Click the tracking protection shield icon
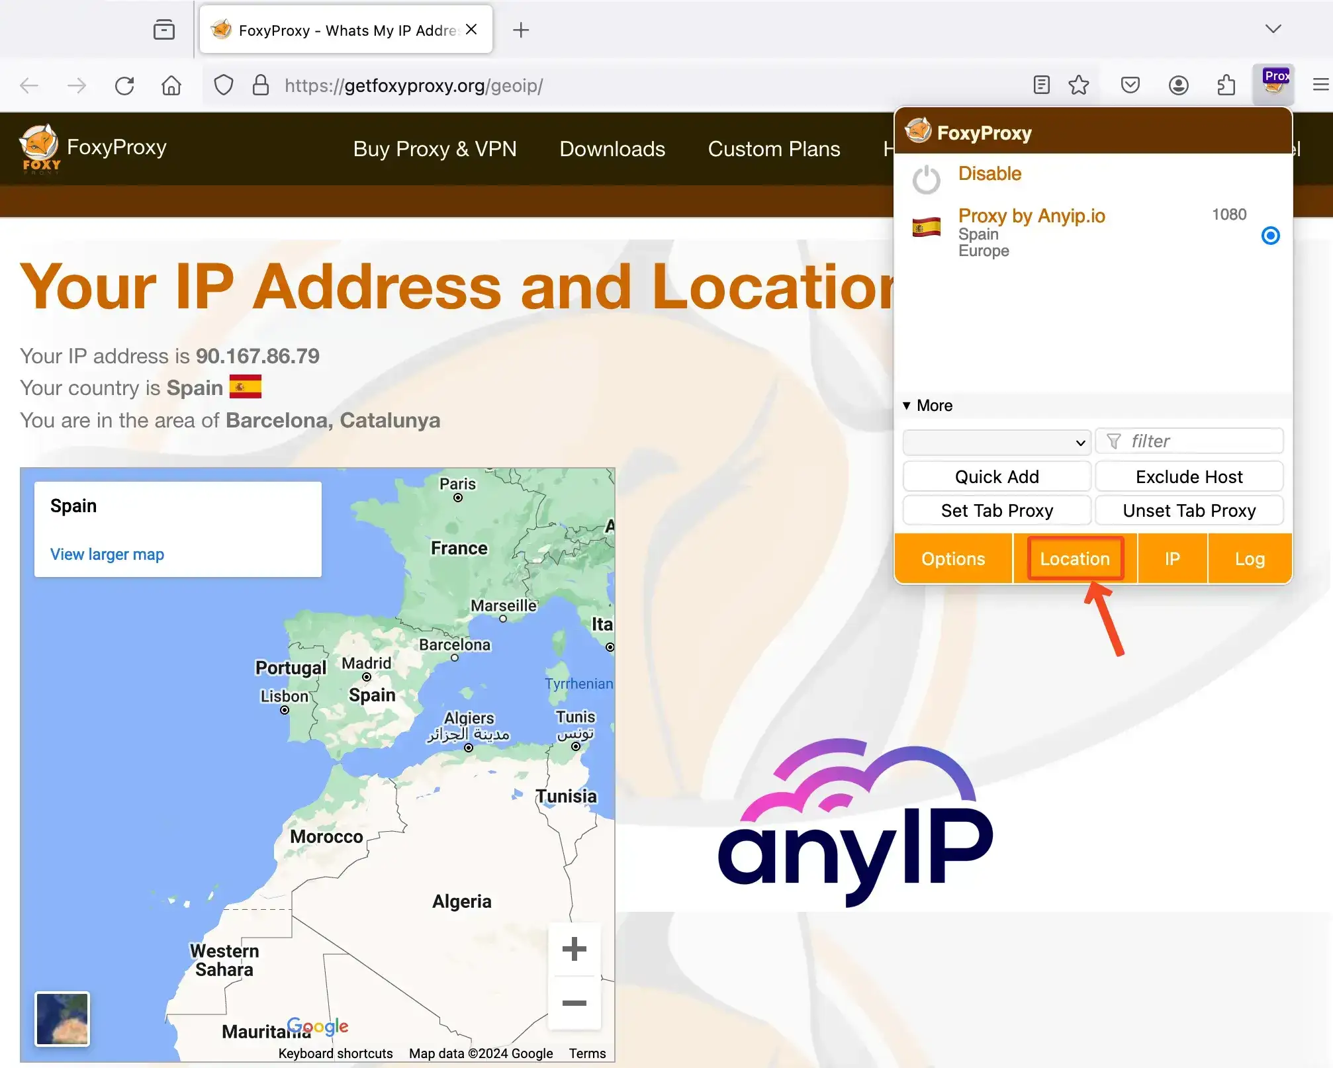Viewport: 1333px width, 1068px height. 224,85
